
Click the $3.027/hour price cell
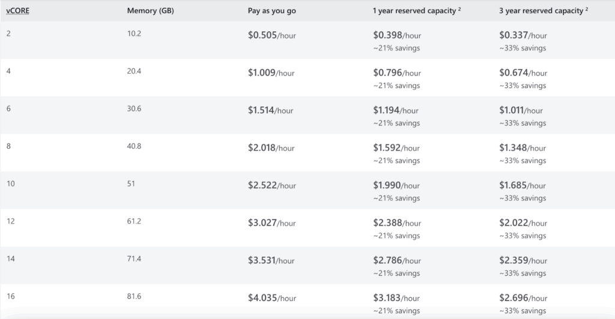pos(271,223)
